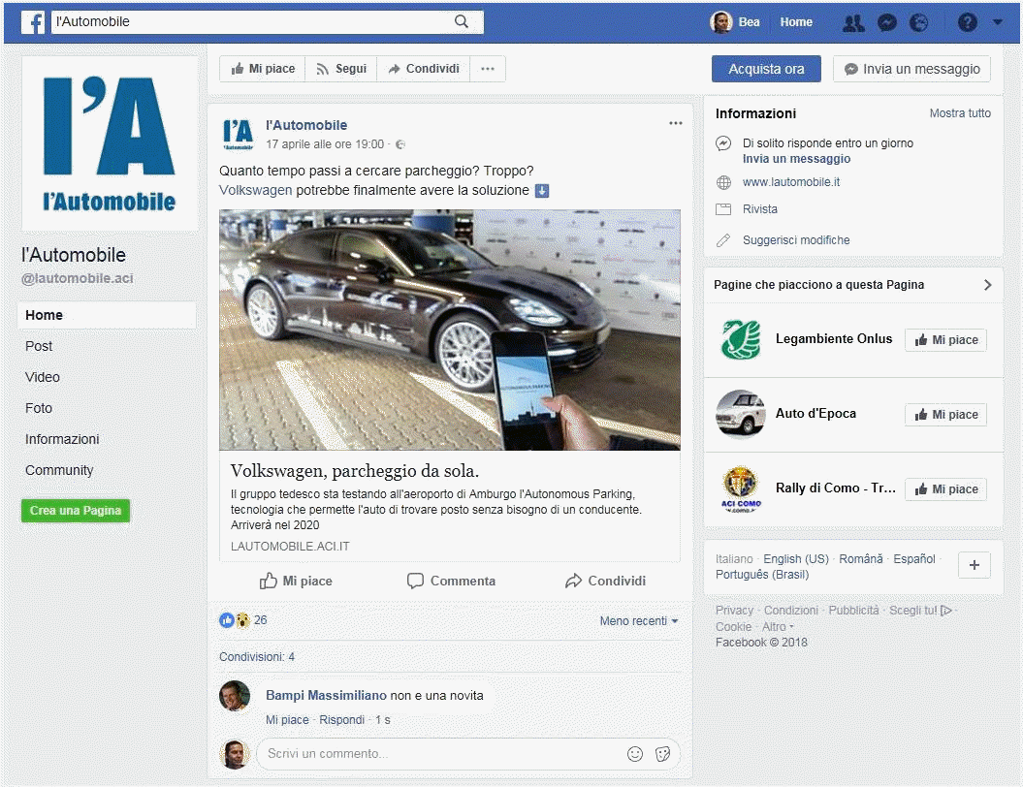
Task: Click Legambiente Onlus page logo
Action: pos(741,339)
